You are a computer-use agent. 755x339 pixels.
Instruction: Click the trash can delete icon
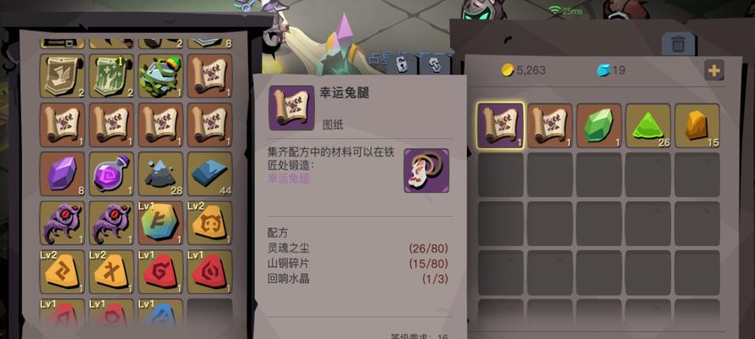(678, 44)
